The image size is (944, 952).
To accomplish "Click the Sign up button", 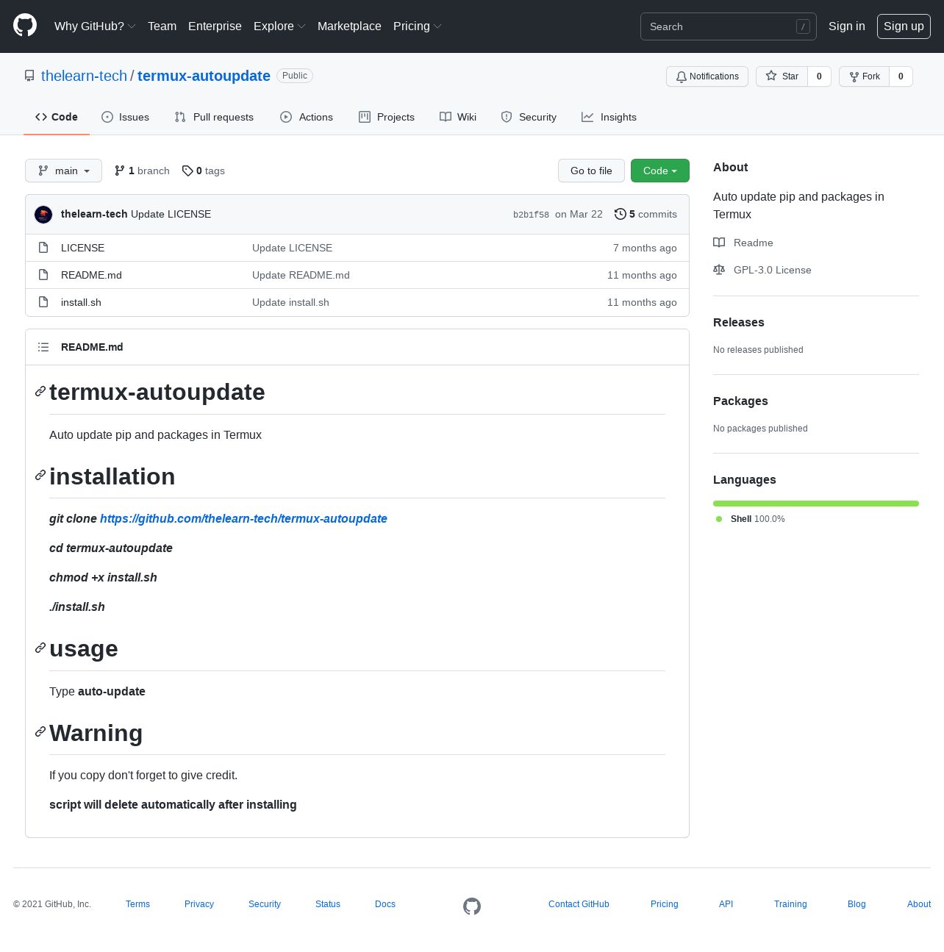I will 904,26.
